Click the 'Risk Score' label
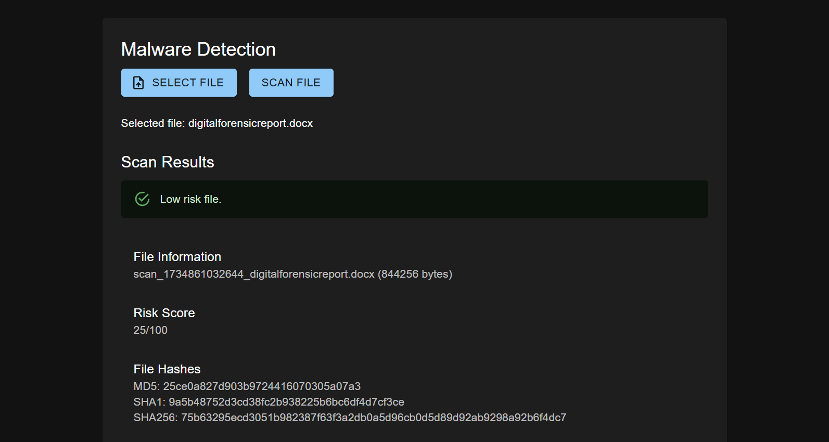The width and height of the screenshot is (829, 442). [x=164, y=313]
